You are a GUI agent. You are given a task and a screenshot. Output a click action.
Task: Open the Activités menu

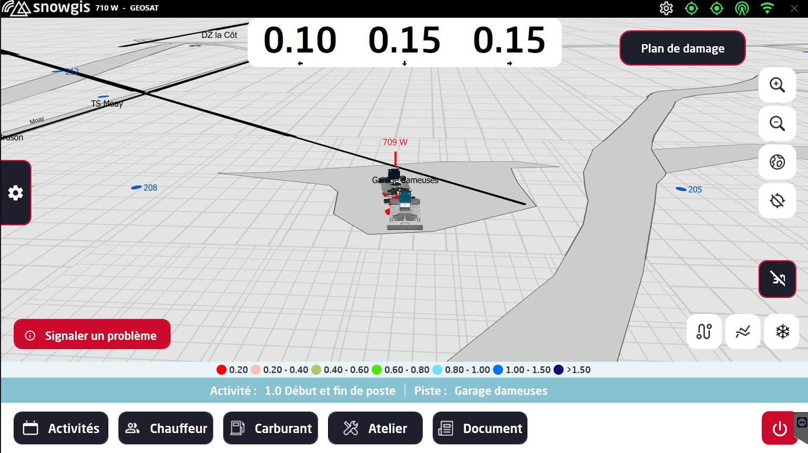[61, 428]
